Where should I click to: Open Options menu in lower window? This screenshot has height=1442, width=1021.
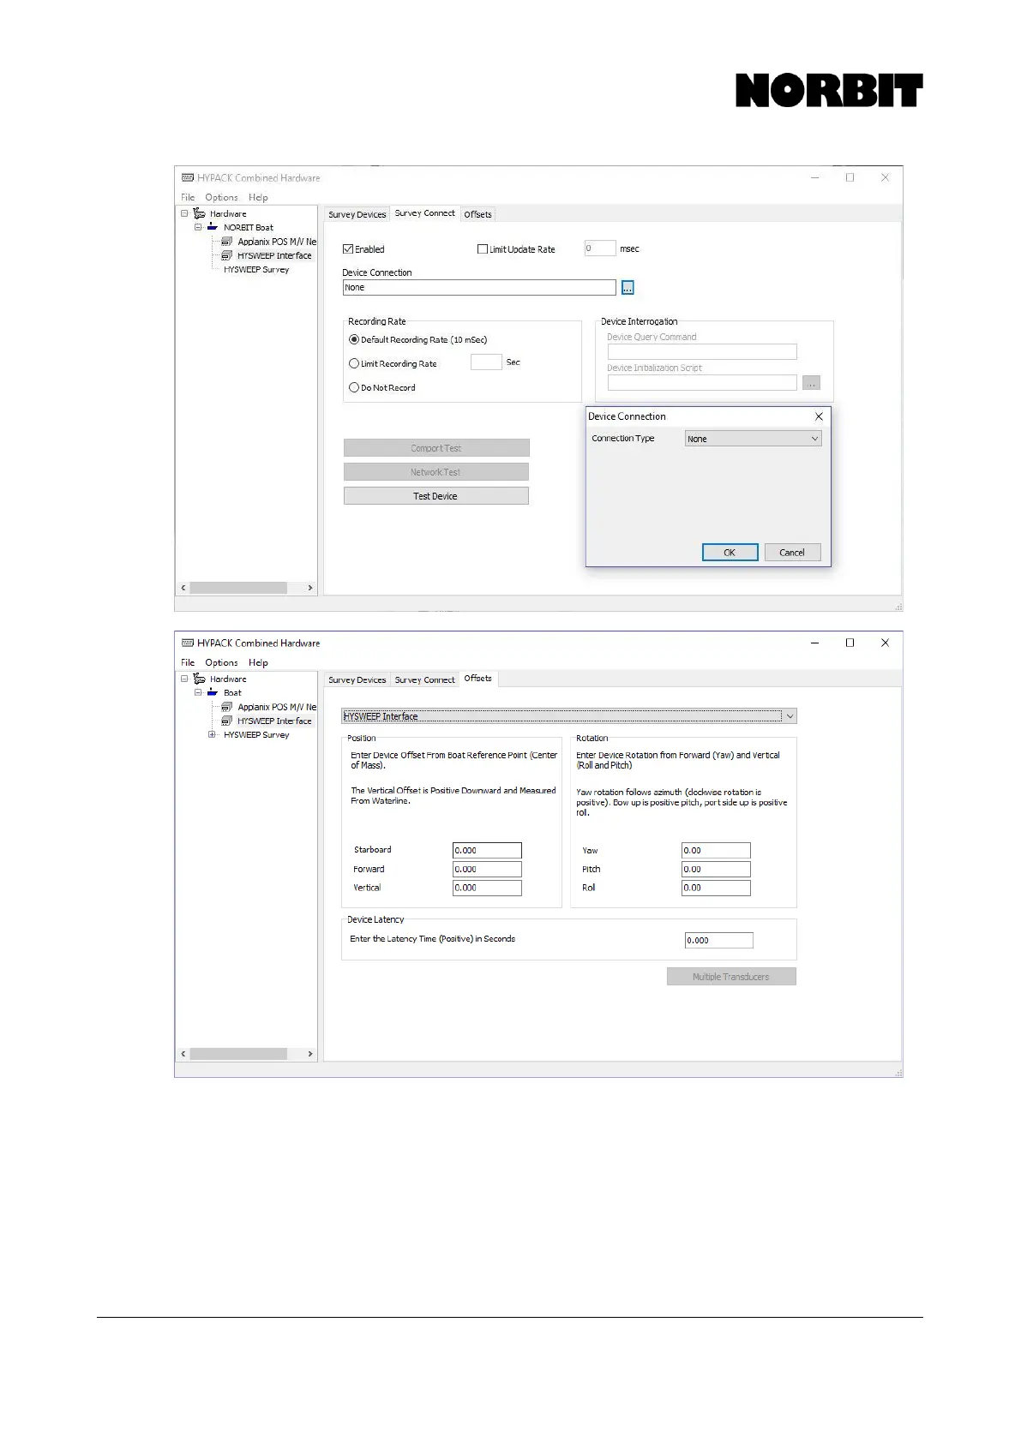pyautogui.click(x=221, y=662)
